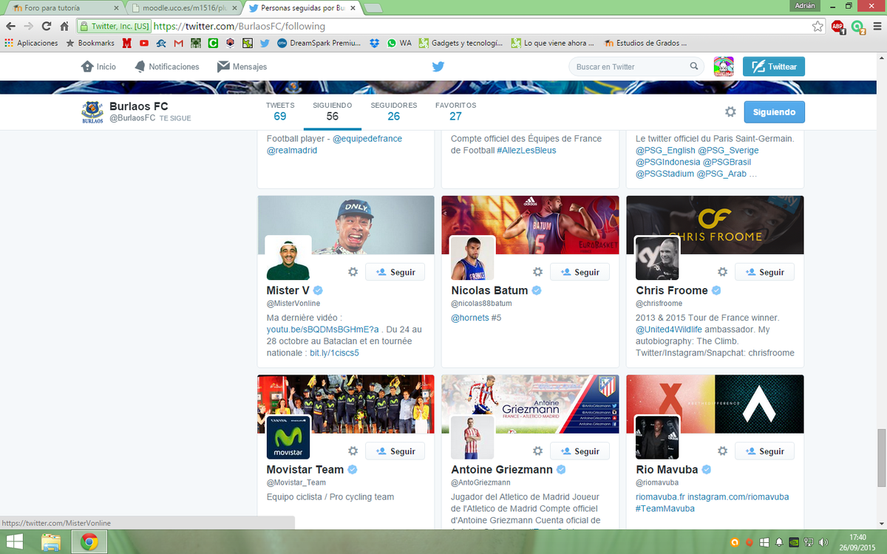Open the @PSG_English link

[666, 150]
